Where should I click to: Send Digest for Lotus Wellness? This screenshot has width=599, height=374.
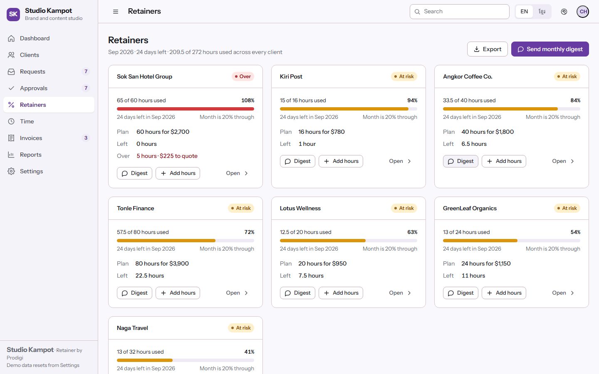[297, 293]
